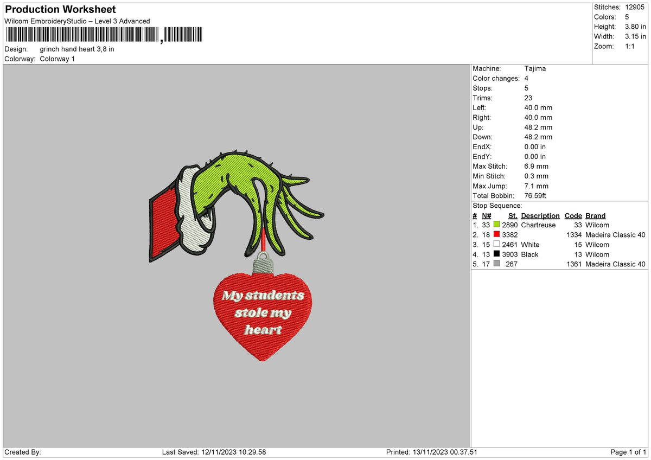Click the Stops value 5

526,88
